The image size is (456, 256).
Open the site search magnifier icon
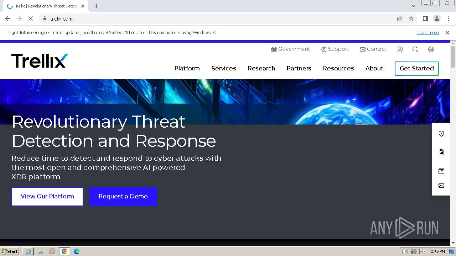point(415,49)
